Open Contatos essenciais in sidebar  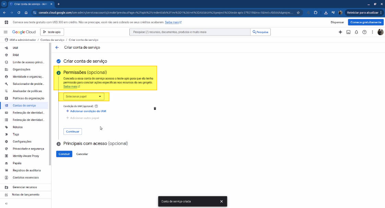[26, 178]
